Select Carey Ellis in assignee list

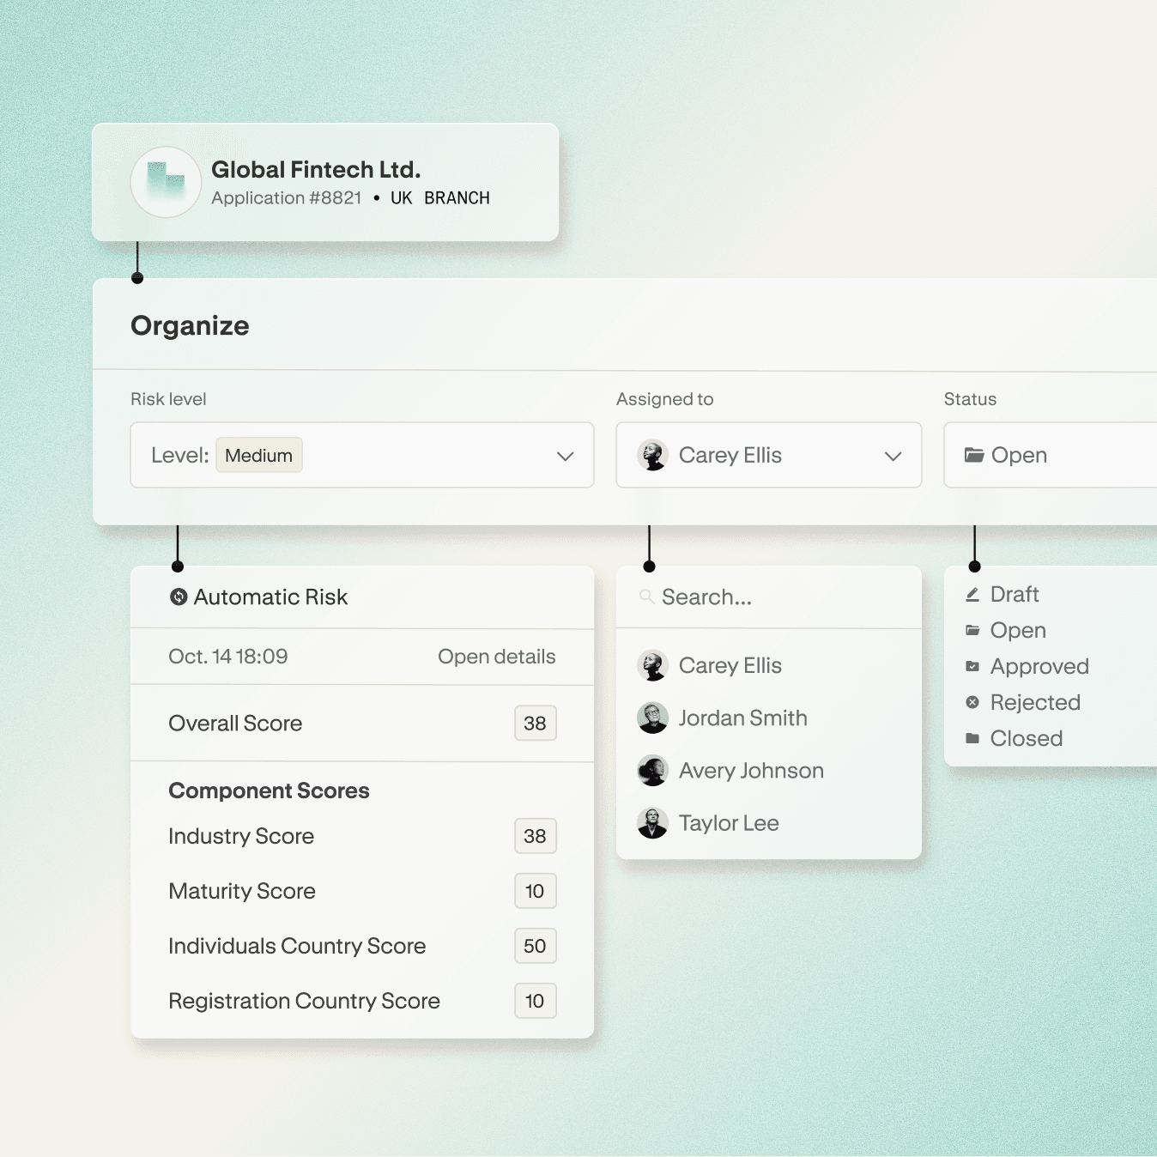coord(730,666)
